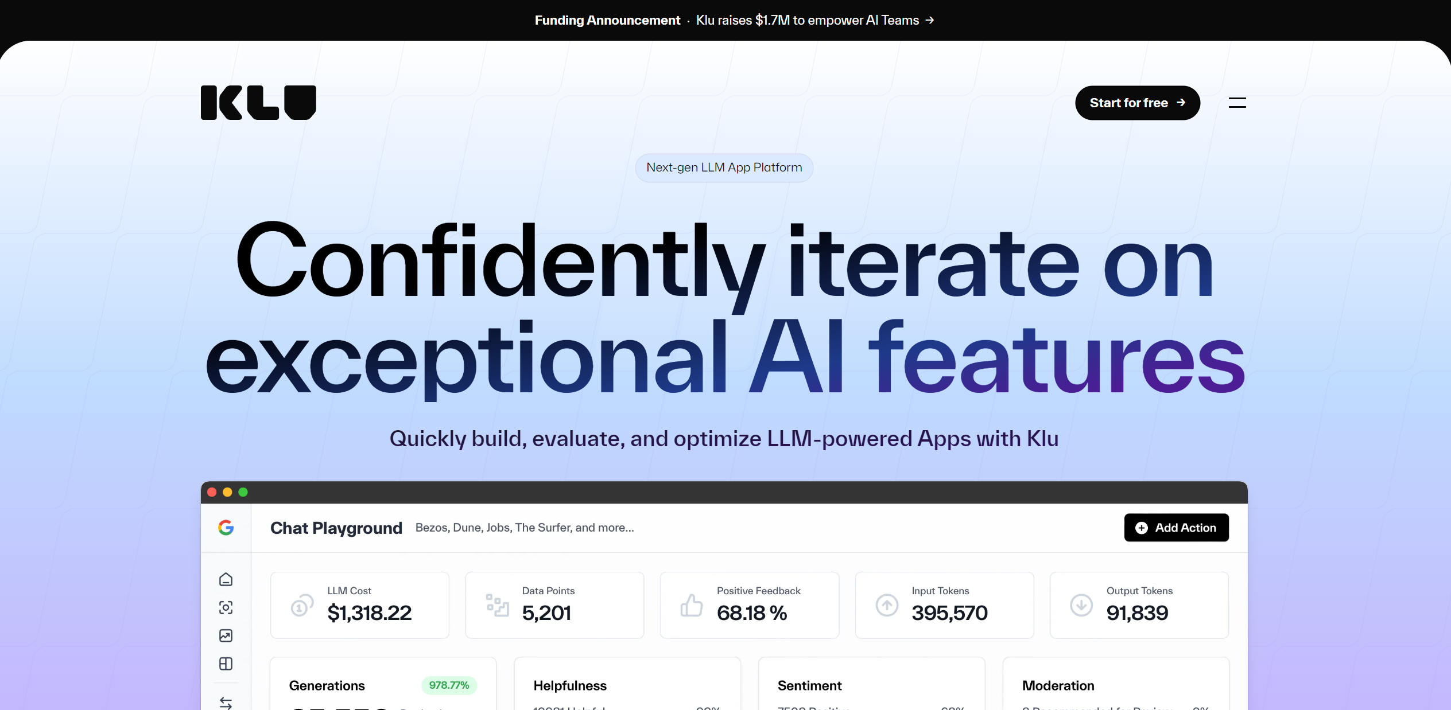Click the yellow minimize dot of mock window
The height and width of the screenshot is (710, 1451).
click(x=227, y=492)
